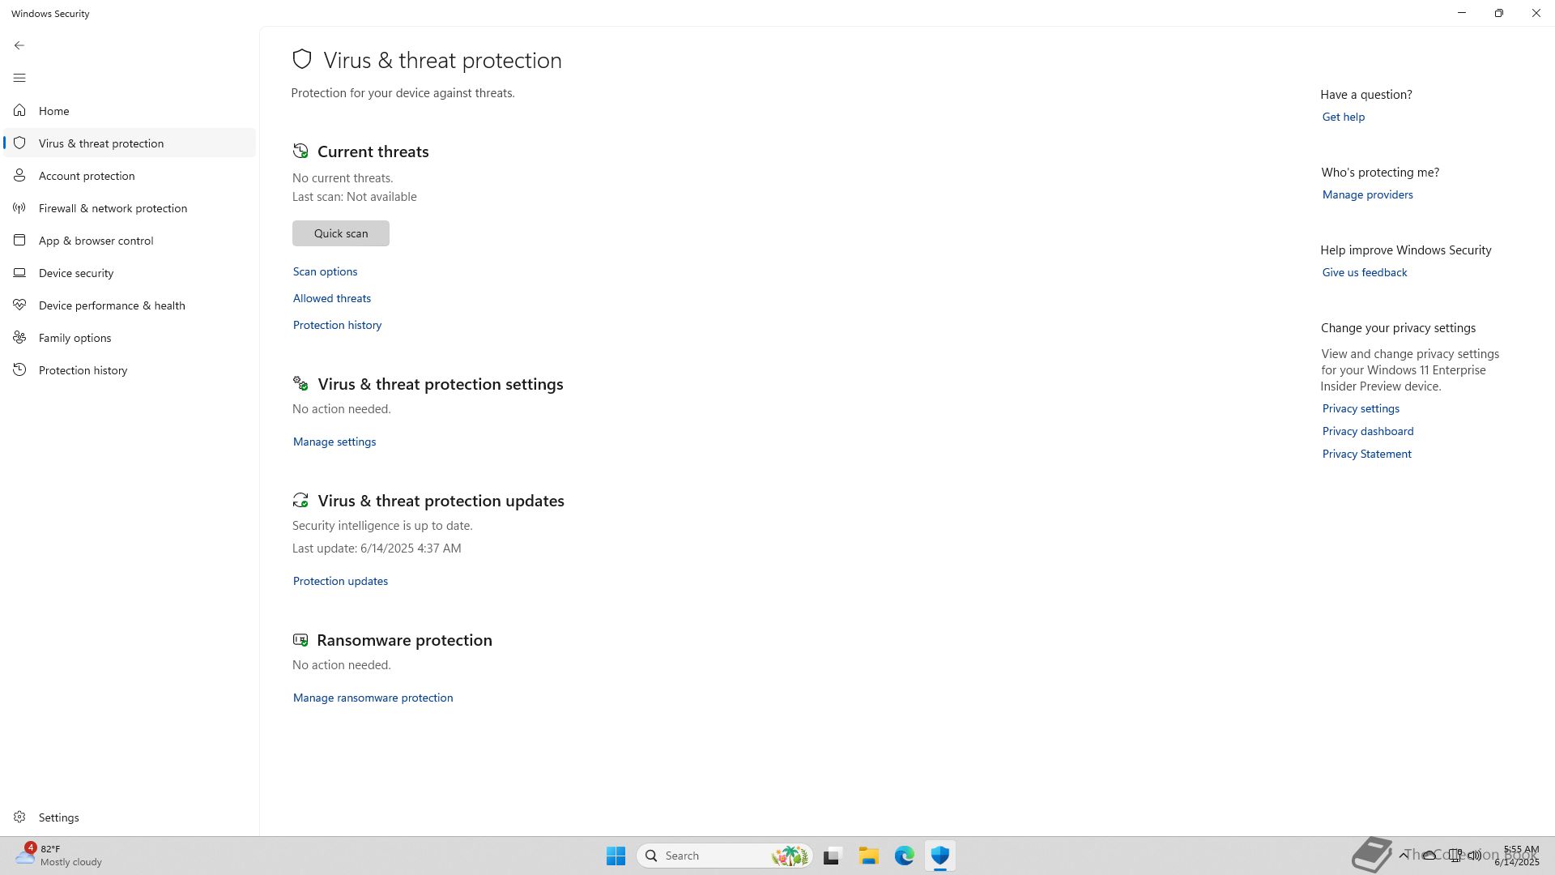1555x875 pixels.
Task: Start a Quick scan
Action: [340, 233]
